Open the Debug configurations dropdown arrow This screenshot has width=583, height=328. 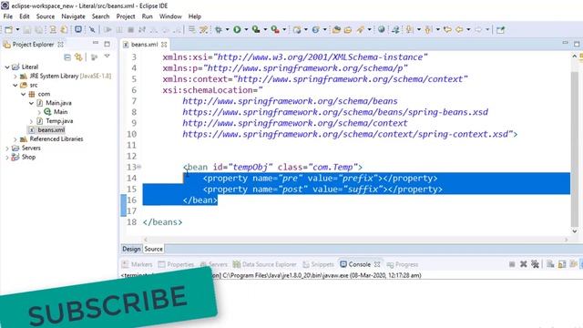(227, 30)
